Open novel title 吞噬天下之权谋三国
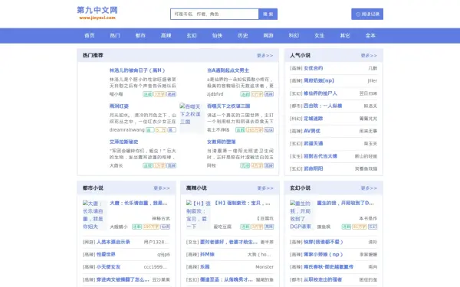Image resolution: width=460 pixels, height=287 pixels. (x=228, y=106)
